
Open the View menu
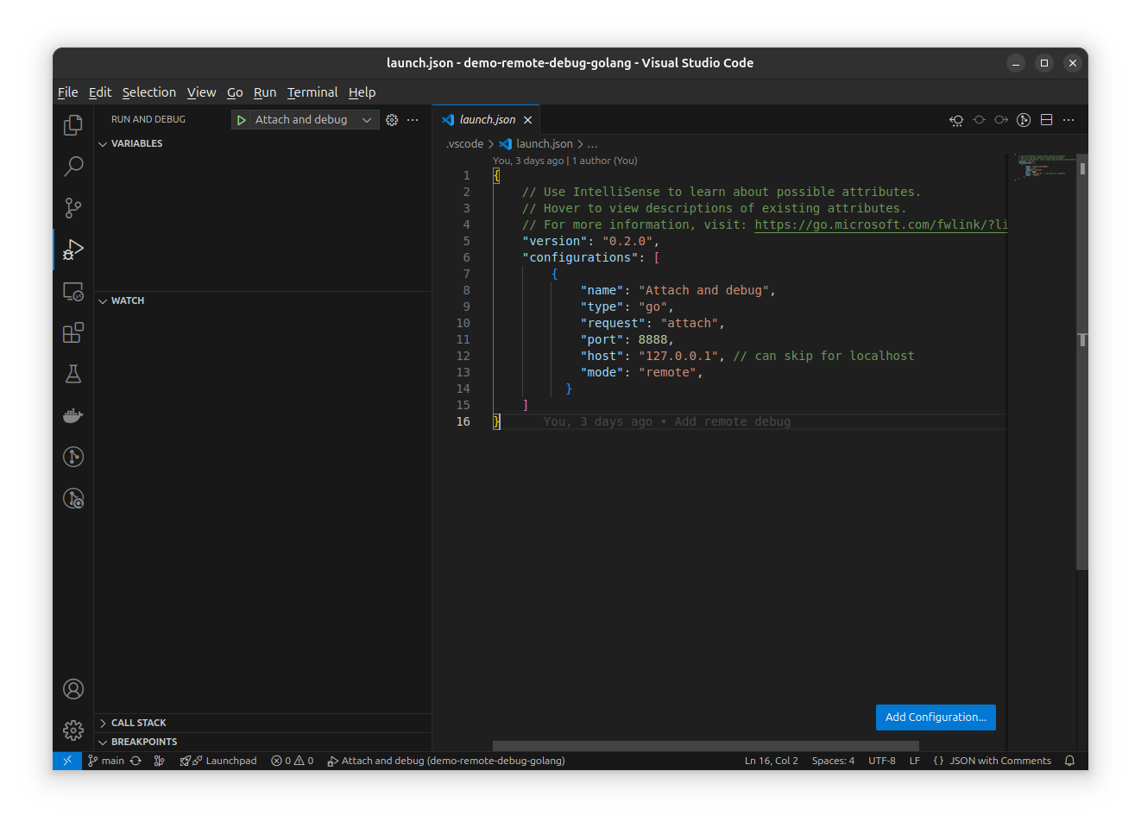(x=201, y=92)
